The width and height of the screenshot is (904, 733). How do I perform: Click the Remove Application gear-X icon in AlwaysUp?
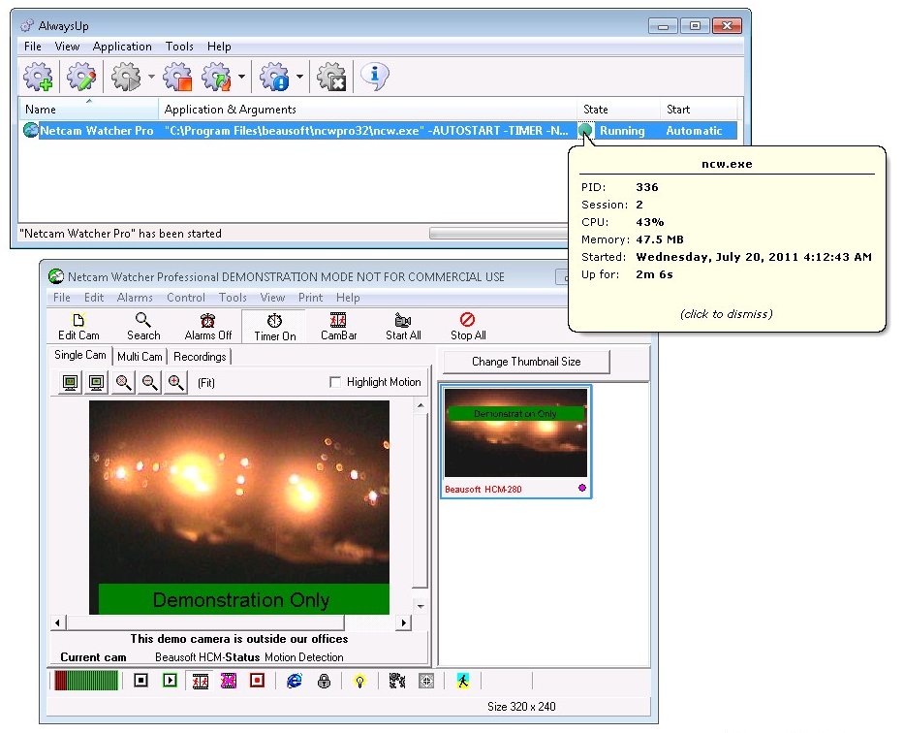pos(331,77)
